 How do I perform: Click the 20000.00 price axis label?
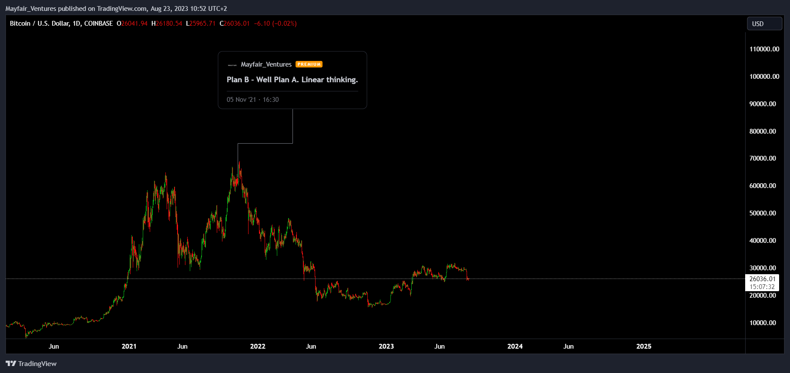click(763, 296)
